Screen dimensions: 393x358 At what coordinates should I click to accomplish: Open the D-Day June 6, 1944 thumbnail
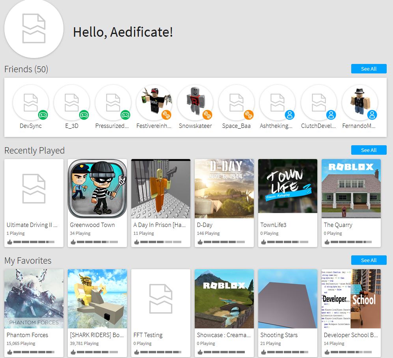pos(224,189)
